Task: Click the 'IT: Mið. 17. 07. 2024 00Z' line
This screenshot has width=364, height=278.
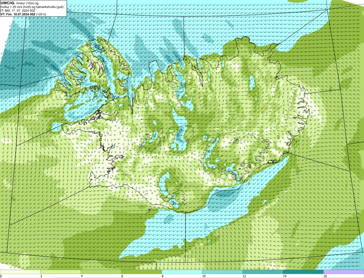Action: (17, 11)
